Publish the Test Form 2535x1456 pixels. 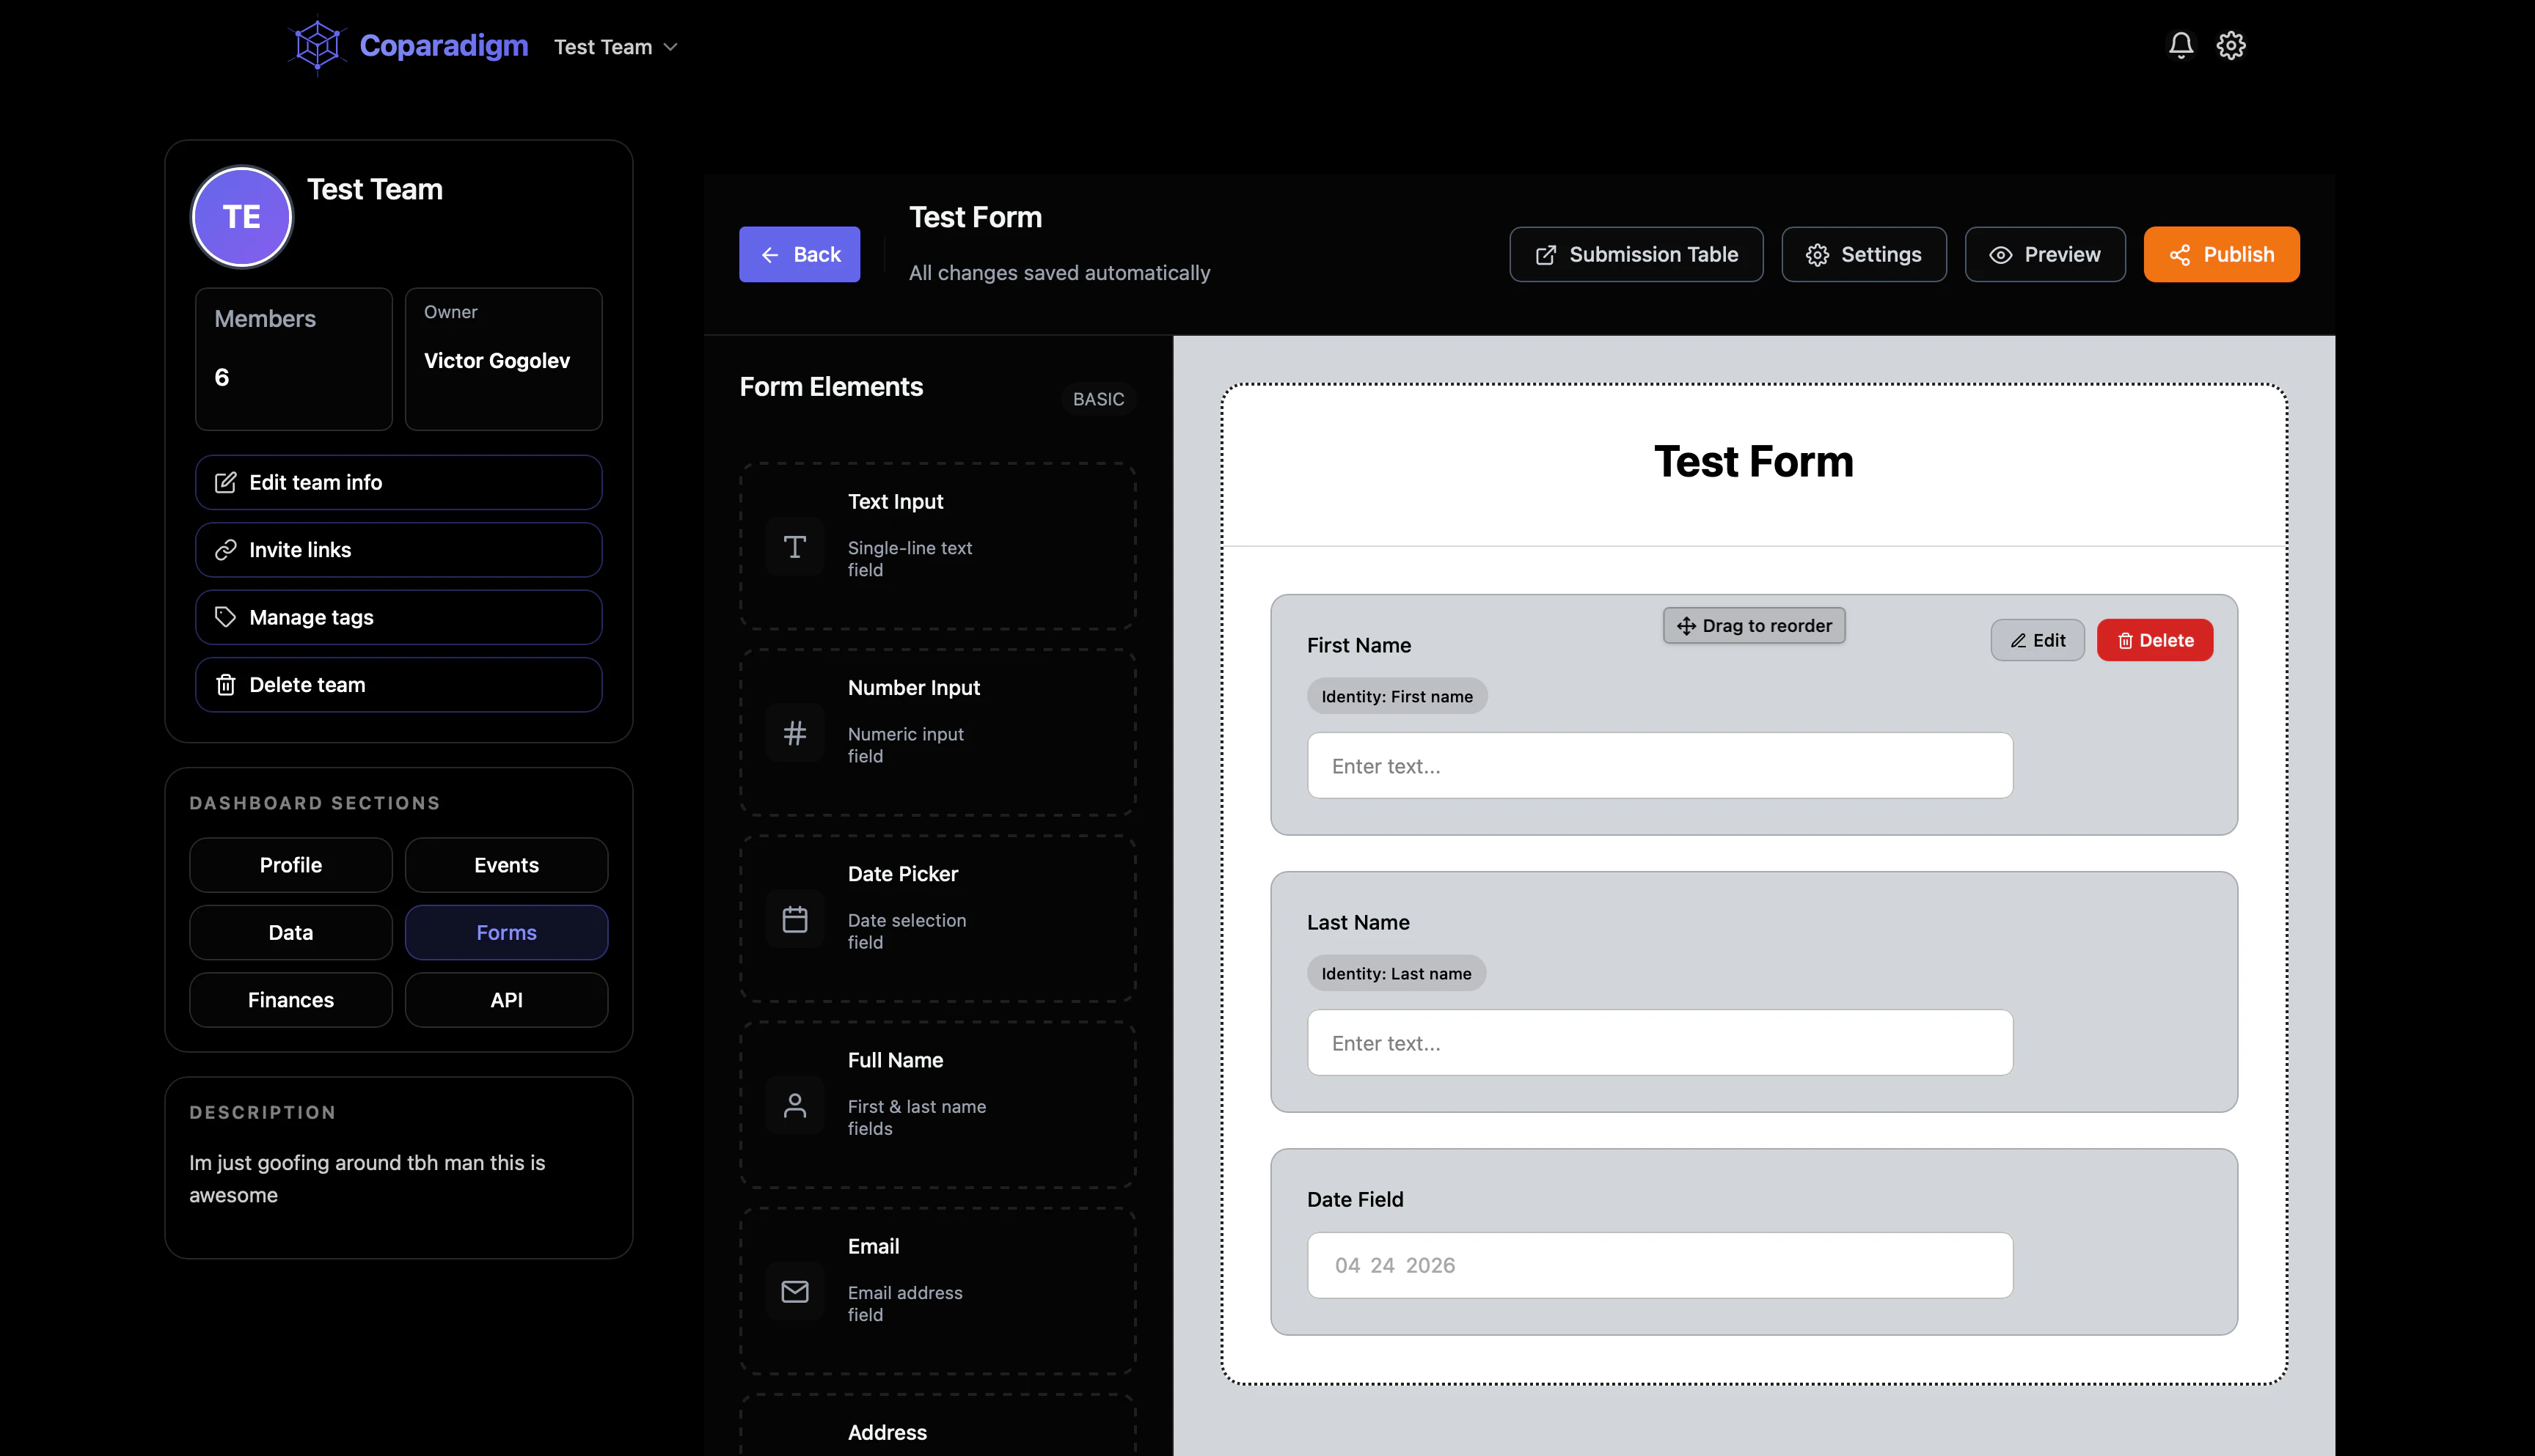pos(2221,254)
